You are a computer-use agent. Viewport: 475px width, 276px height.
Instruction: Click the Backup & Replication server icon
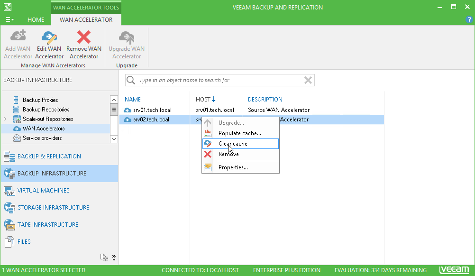[9, 156]
